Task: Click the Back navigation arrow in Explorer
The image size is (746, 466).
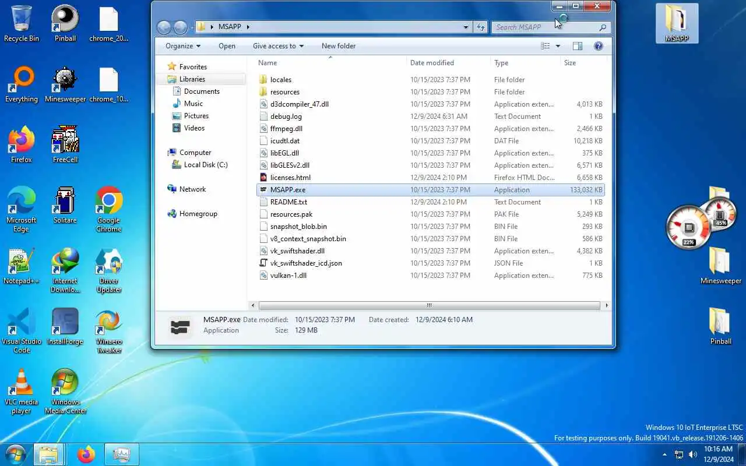Action: point(164,27)
